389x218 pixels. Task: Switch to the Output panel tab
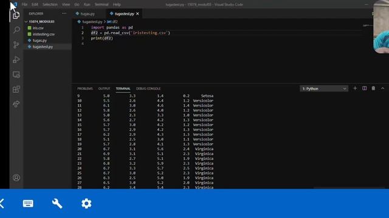(104, 88)
